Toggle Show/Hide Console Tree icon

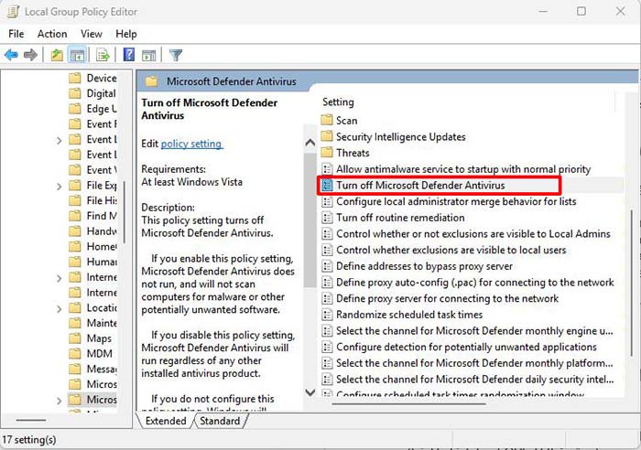tap(77, 55)
